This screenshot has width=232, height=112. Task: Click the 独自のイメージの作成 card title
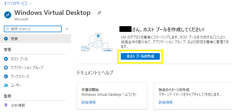pos(174,90)
